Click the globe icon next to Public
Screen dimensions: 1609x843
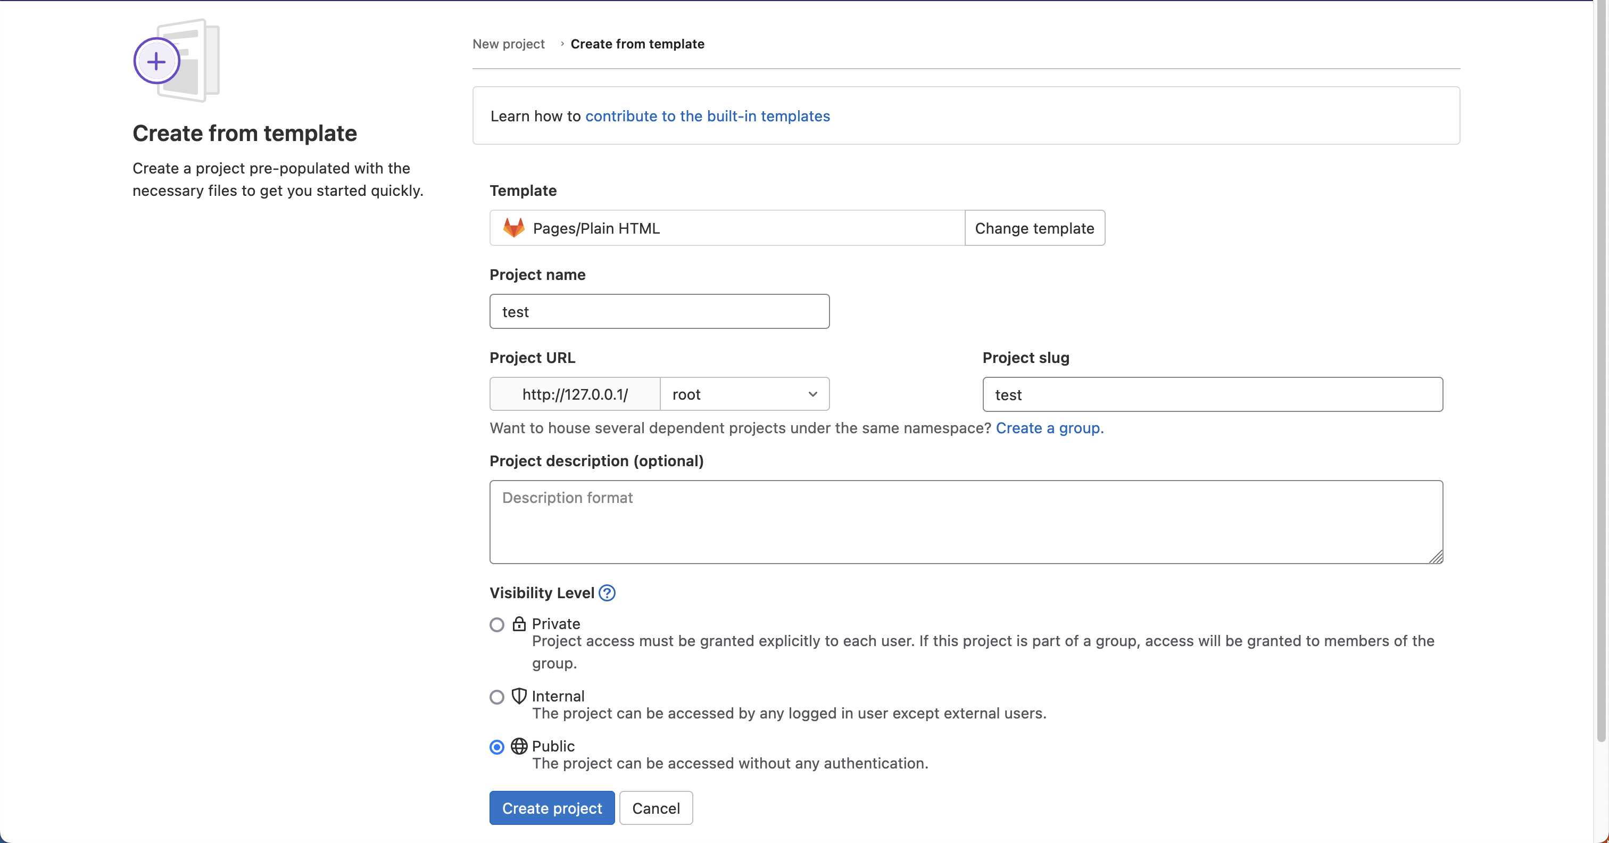[x=519, y=746]
